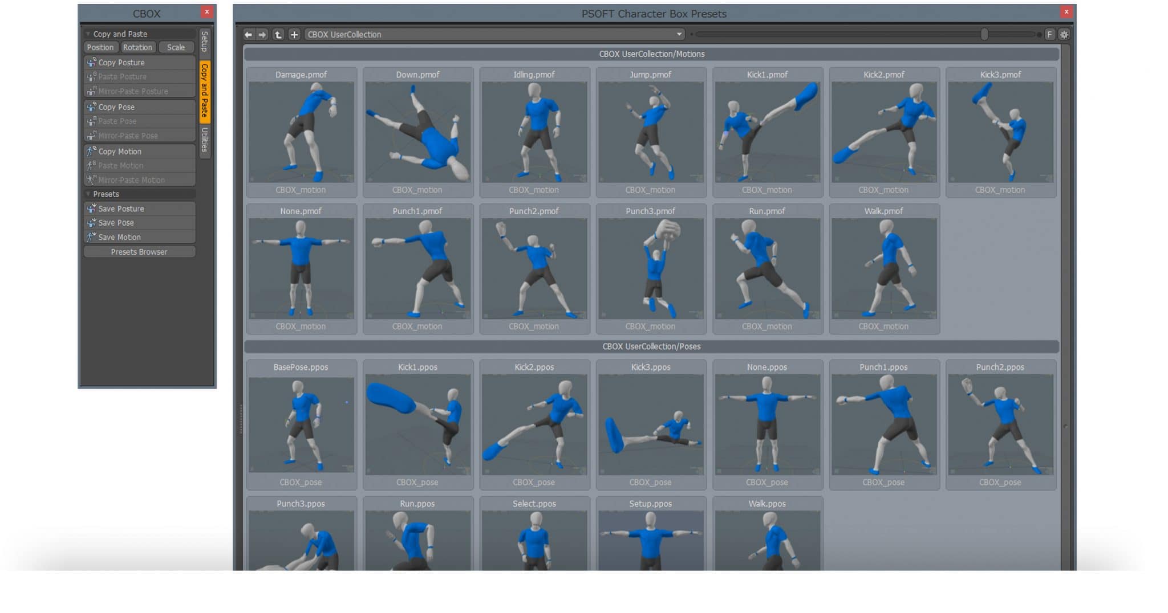This screenshot has height=613, width=1168.
Task: Click the Presets Browser button
Action: click(139, 251)
